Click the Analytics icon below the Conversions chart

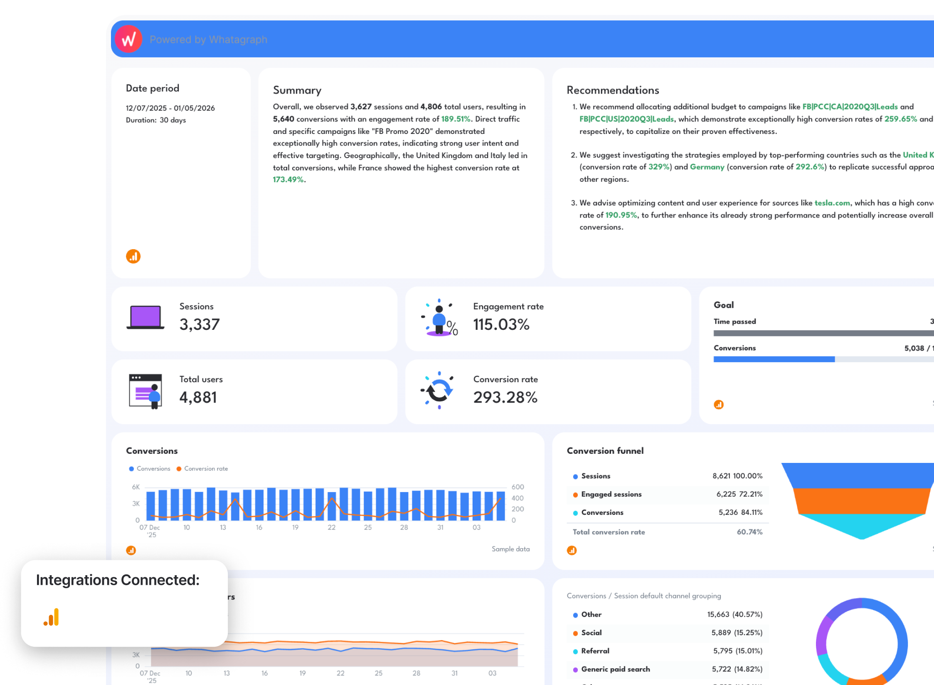(131, 550)
